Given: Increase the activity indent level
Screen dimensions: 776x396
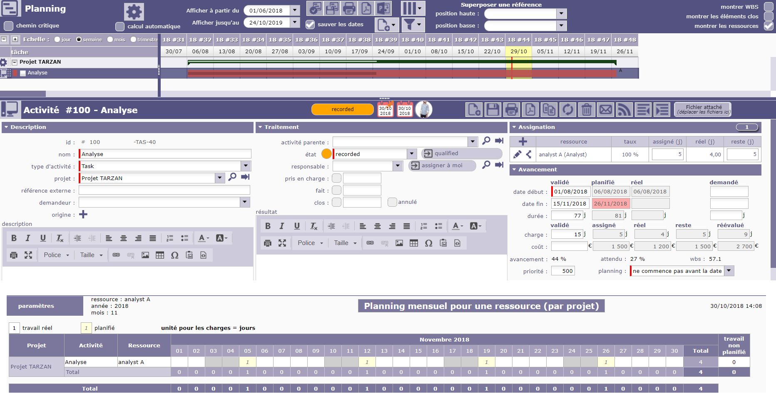Looking at the screenshot, I should coord(662,110).
